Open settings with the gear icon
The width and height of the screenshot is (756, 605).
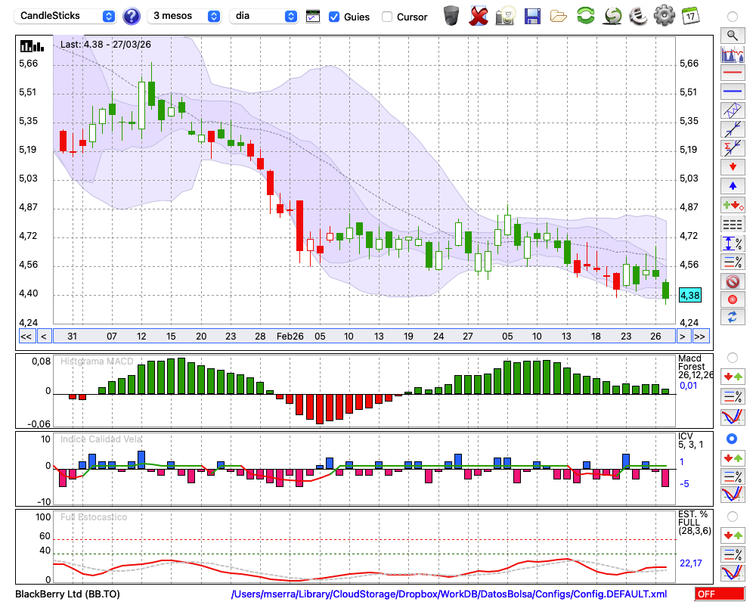(665, 16)
